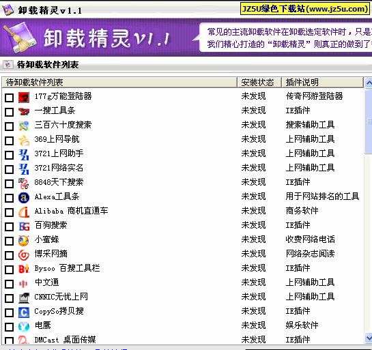This screenshot has height=350, width=372.
Task: Click the Bysoo 百搜工具栏 icon
Action: click(24, 269)
